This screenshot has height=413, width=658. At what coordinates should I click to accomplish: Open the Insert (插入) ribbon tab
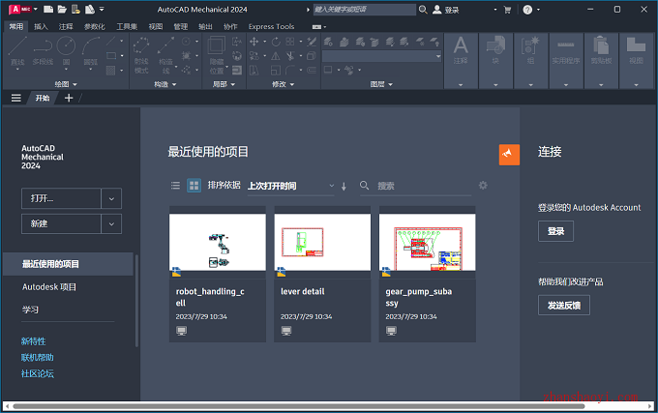pyautogui.click(x=41, y=26)
